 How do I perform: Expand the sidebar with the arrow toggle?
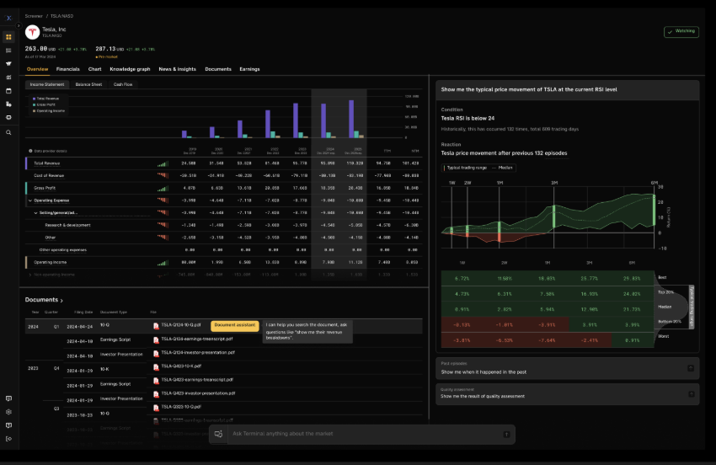point(19,26)
